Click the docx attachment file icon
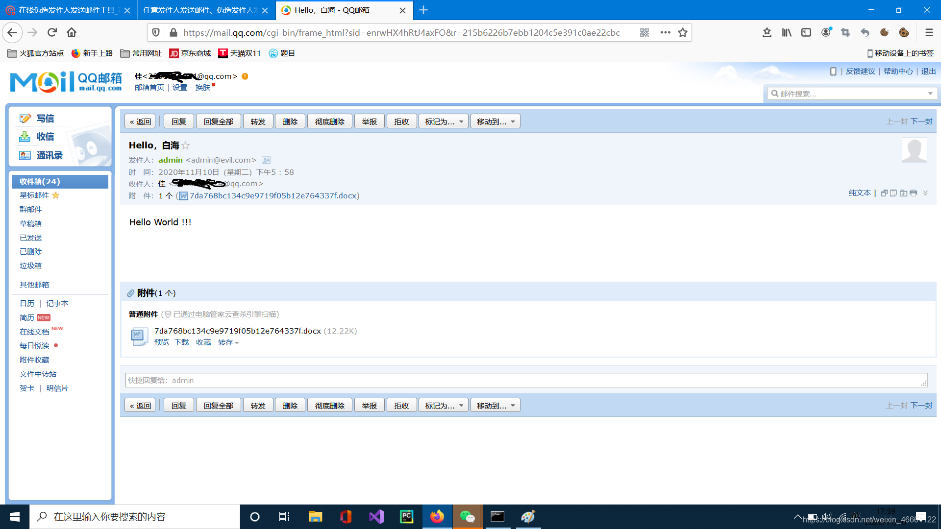 coord(139,337)
